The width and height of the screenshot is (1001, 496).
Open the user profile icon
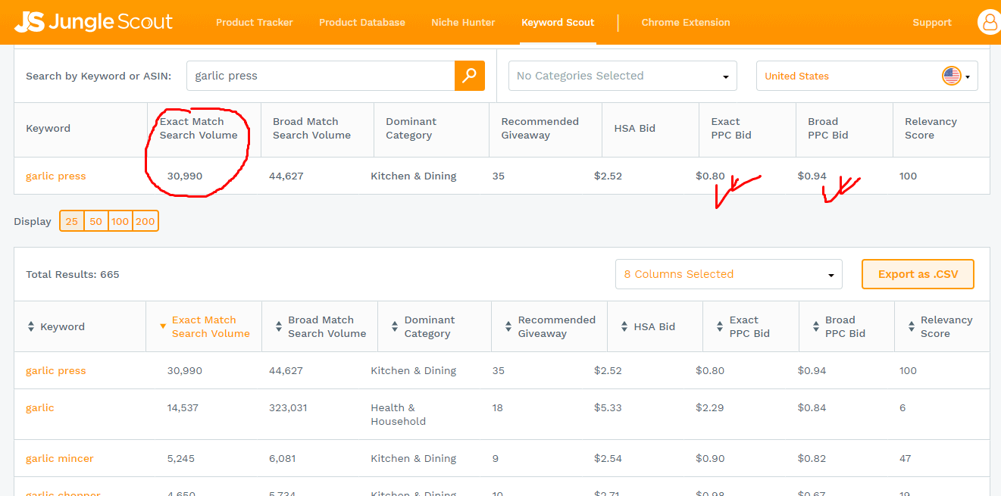tap(989, 22)
